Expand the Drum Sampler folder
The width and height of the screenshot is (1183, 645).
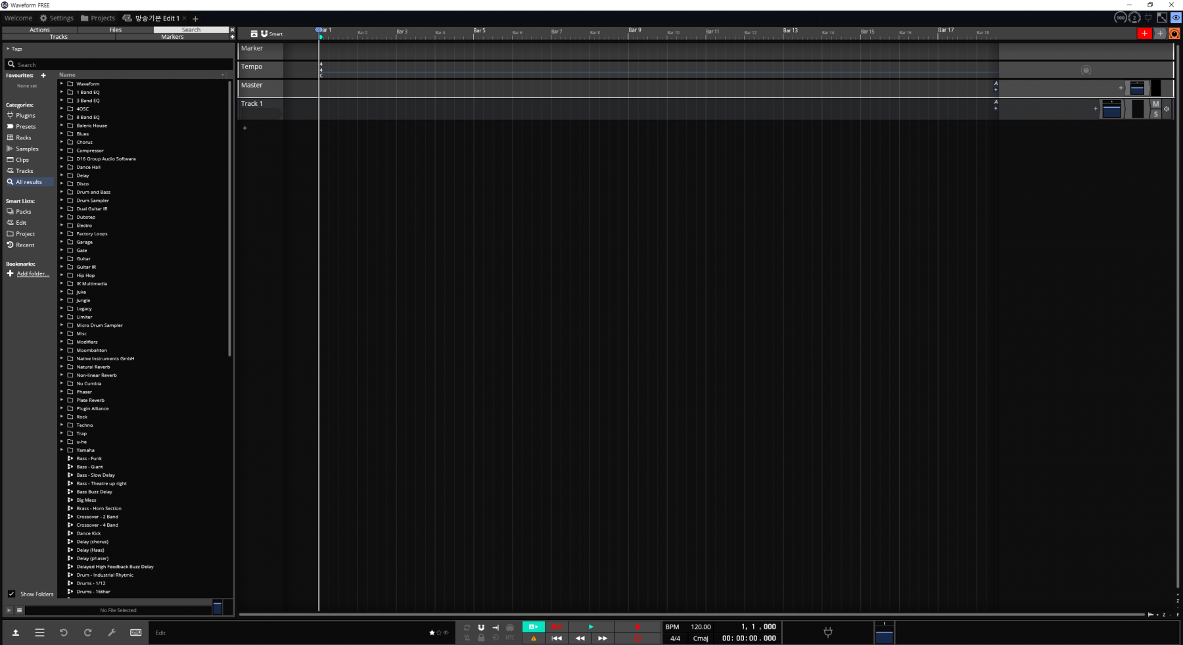coord(62,201)
